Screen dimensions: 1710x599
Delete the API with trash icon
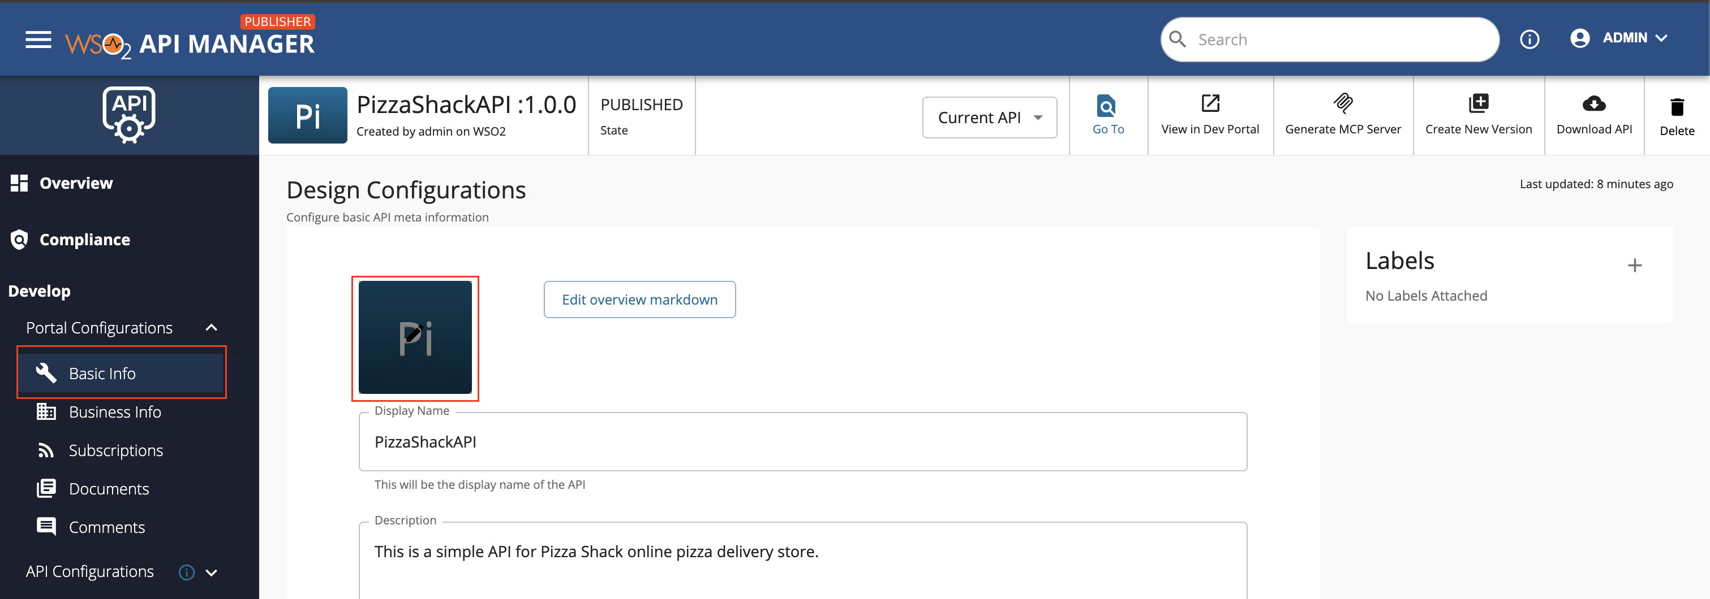1676,108
